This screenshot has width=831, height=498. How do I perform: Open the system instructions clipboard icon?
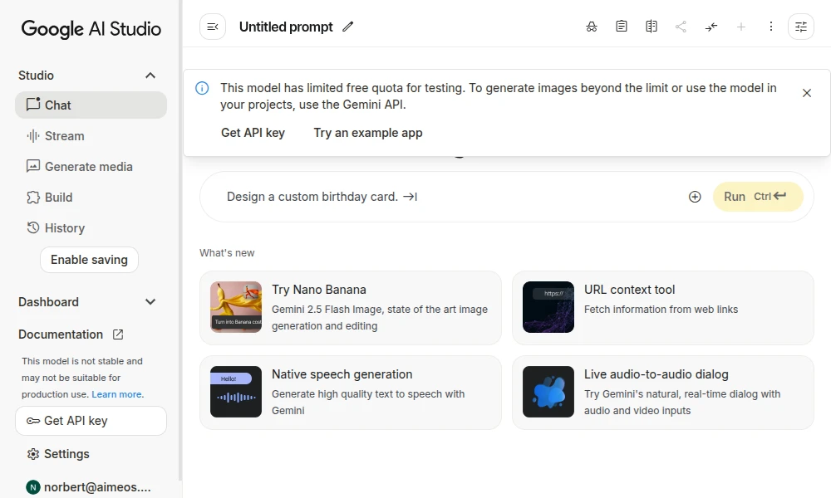pos(622,27)
